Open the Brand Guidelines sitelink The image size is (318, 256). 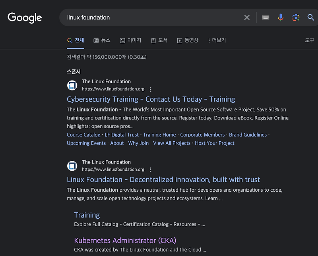[248, 135]
